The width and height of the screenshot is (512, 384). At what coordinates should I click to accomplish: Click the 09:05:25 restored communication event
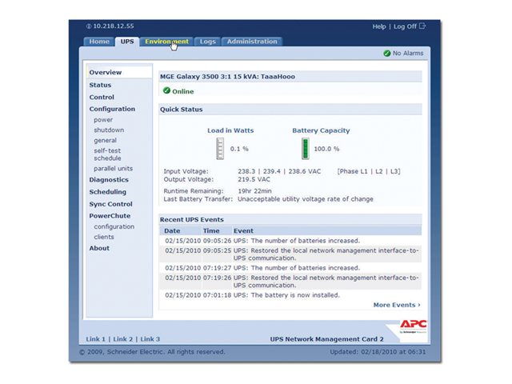click(290, 254)
